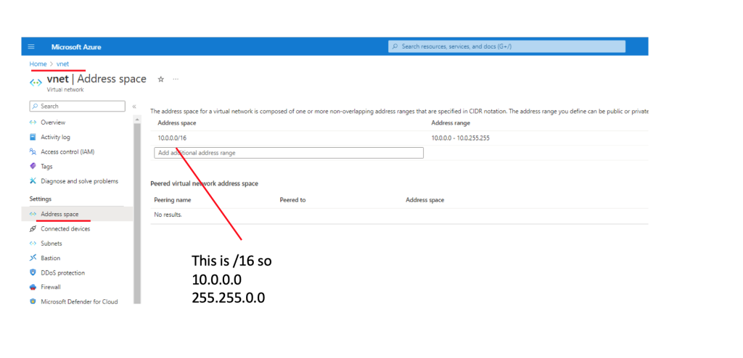Go to Home breadcrumb link
Viewport: 743px width, 358px height.
(x=38, y=64)
